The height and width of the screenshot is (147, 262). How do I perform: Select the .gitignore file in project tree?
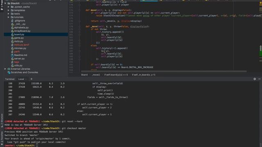pyautogui.click(x=19, y=21)
